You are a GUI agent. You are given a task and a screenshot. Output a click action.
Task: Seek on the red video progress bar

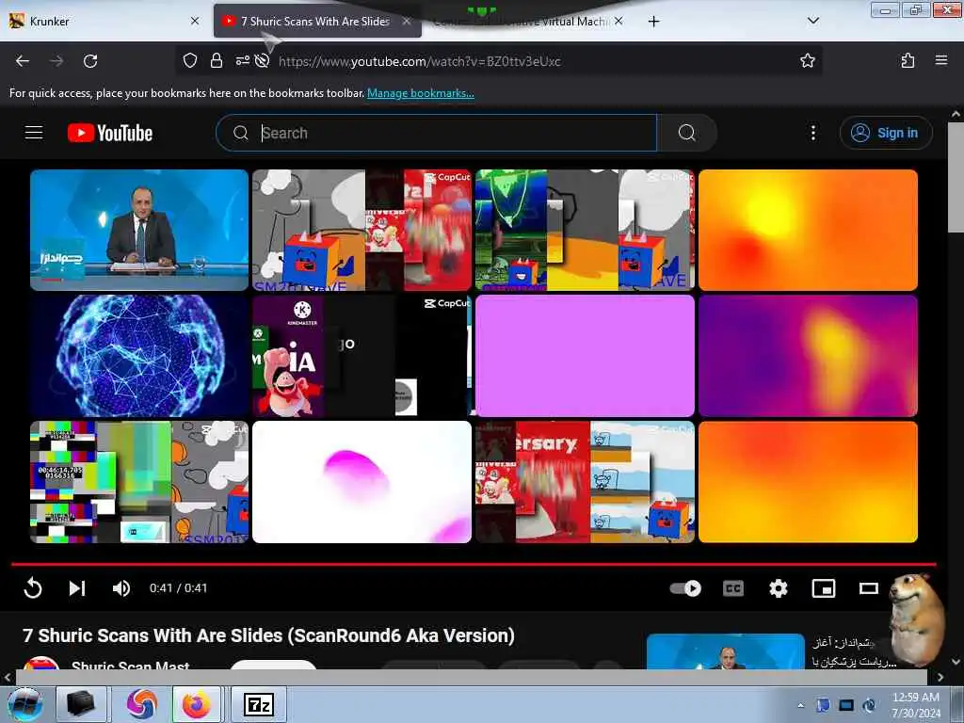coord(474,564)
